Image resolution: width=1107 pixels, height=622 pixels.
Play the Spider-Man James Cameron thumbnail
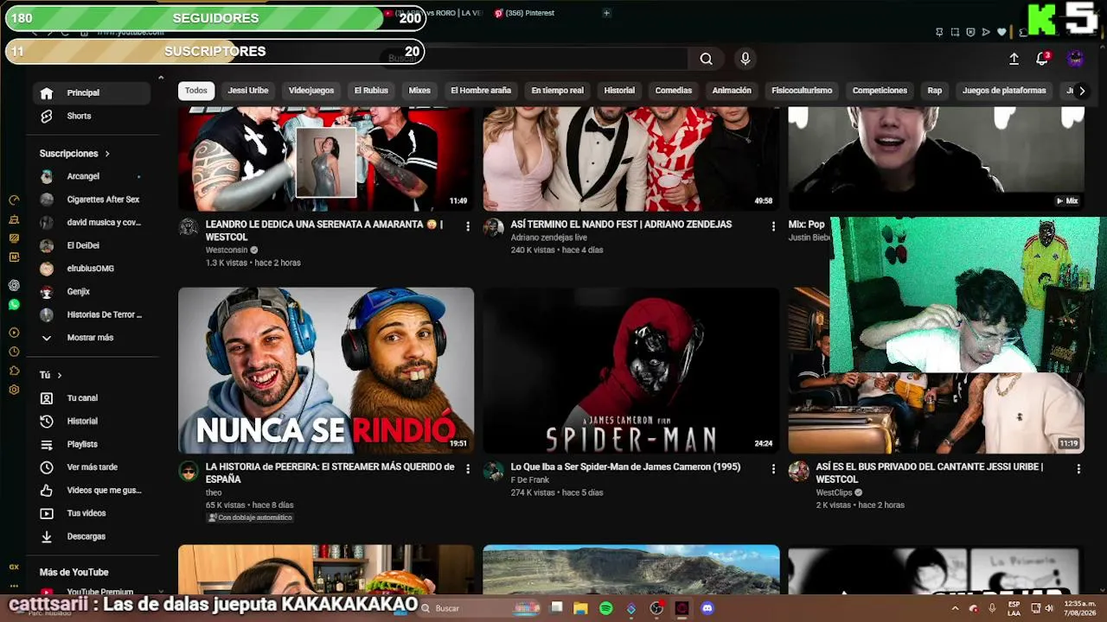point(631,371)
